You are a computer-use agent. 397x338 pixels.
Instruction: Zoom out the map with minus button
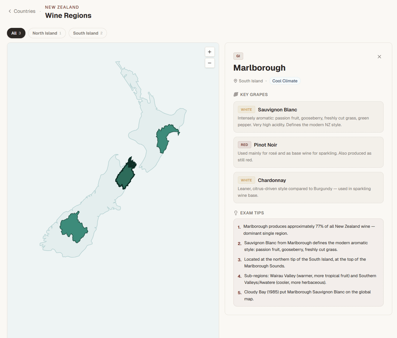(210, 63)
